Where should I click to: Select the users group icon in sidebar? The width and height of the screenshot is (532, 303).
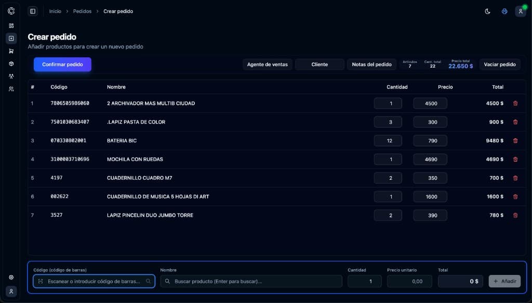click(x=11, y=88)
